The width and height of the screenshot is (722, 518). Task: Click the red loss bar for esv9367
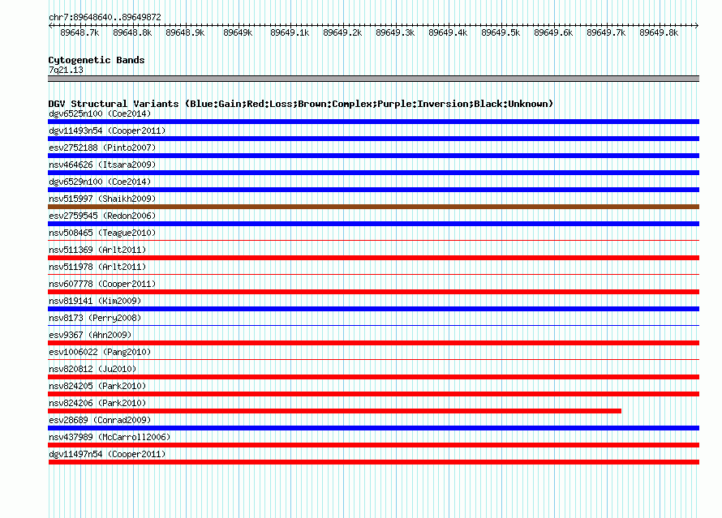click(x=373, y=343)
